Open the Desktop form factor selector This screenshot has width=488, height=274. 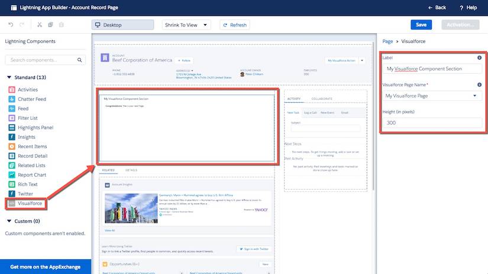(x=122, y=25)
